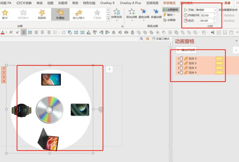The width and height of the screenshot is (239, 162).
Task: Decrease font size icon
Action: click(18, 33)
